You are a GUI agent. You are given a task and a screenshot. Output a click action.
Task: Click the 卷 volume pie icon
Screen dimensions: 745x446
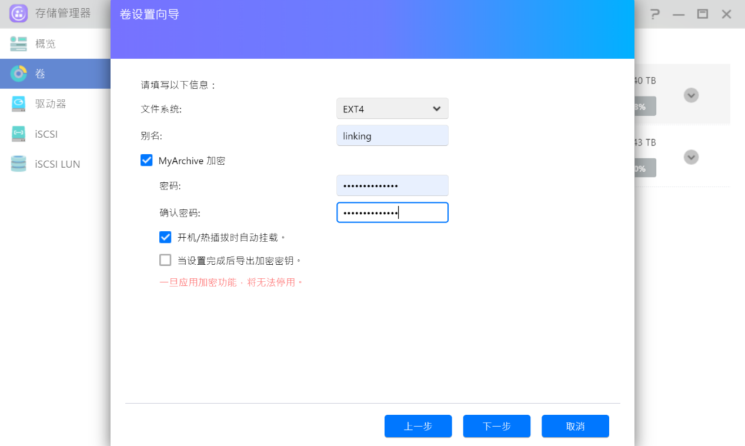18,74
